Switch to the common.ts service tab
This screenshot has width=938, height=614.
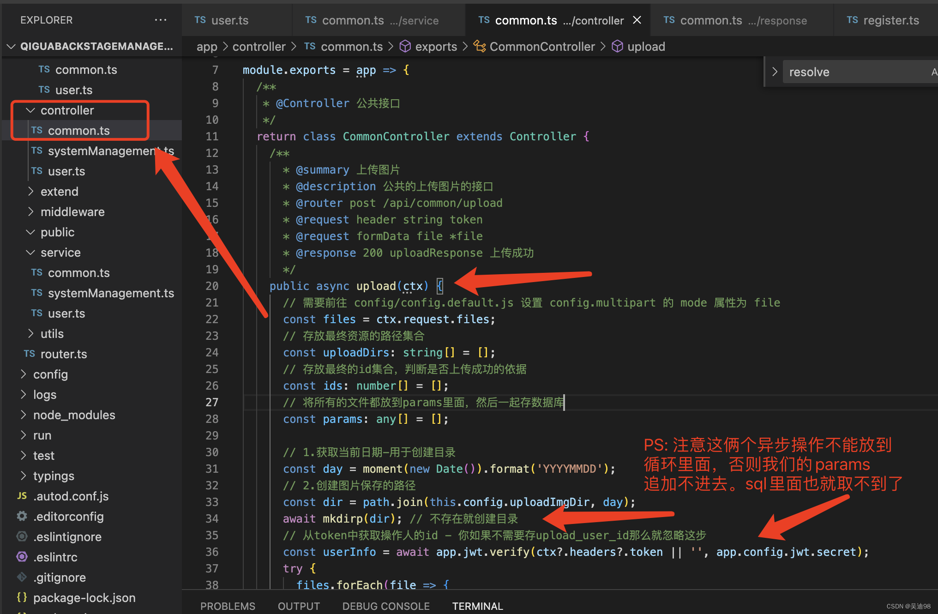click(x=379, y=20)
